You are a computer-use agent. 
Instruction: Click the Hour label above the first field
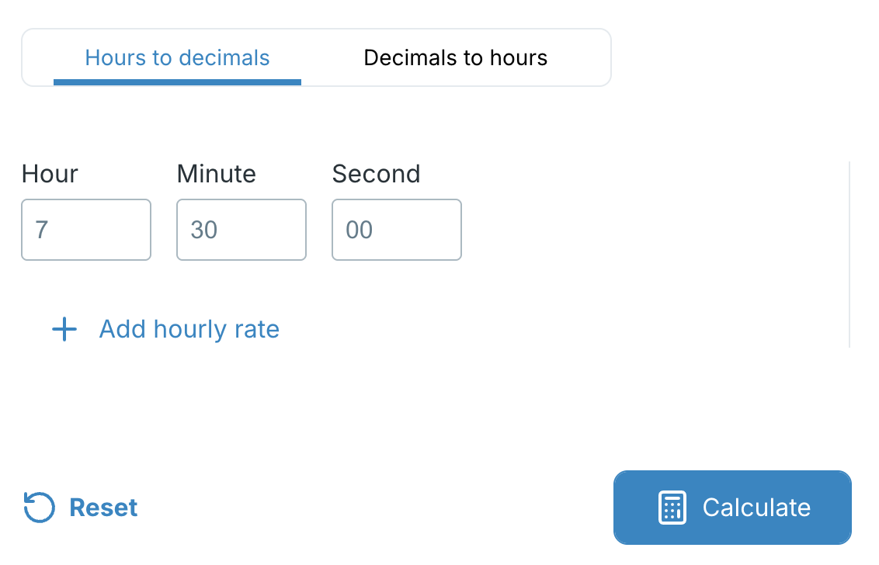coord(49,174)
